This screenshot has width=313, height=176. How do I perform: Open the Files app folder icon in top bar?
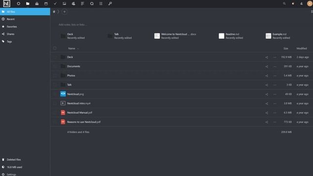pyautogui.click(x=27, y=3)
